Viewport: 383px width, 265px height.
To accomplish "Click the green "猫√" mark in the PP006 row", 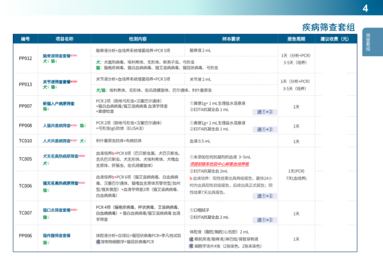I will (x=46, y=243).
